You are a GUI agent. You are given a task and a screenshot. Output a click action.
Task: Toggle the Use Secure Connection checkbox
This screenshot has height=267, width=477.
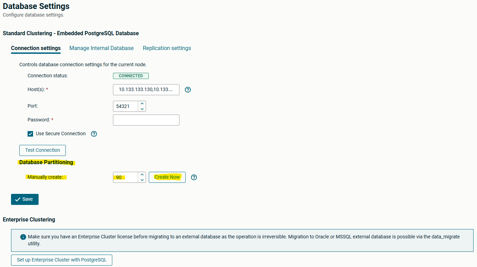tap(30, 134)
